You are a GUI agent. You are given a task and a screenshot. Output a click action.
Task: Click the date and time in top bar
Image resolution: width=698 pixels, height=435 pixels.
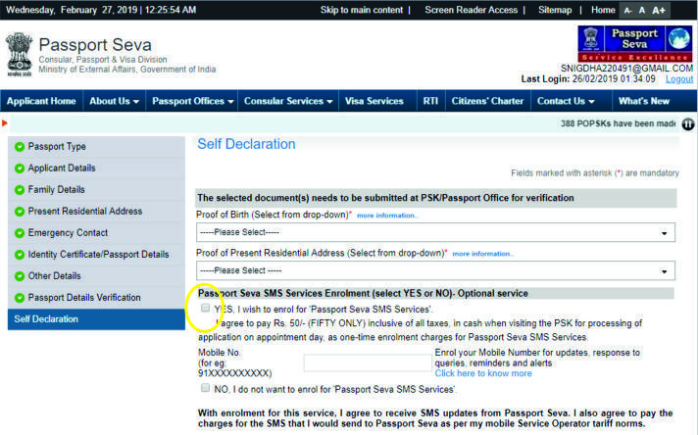tap(101, 10)
